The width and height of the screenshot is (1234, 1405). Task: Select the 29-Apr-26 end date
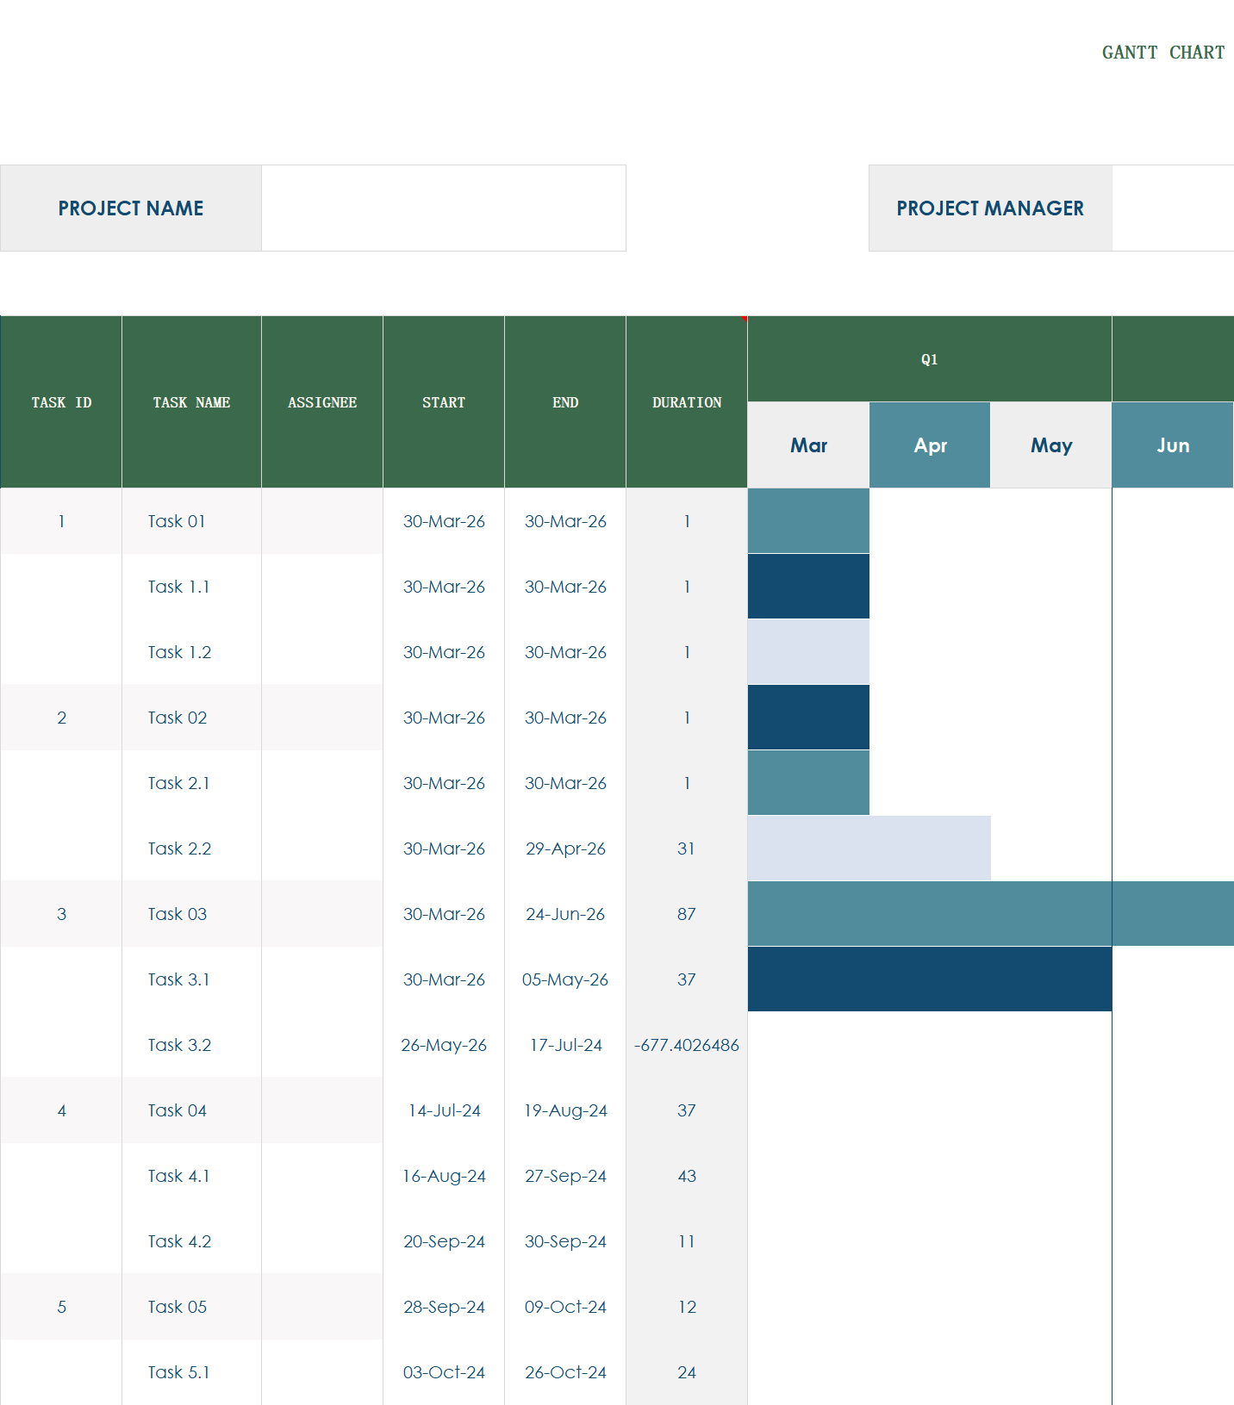(565, 849)
